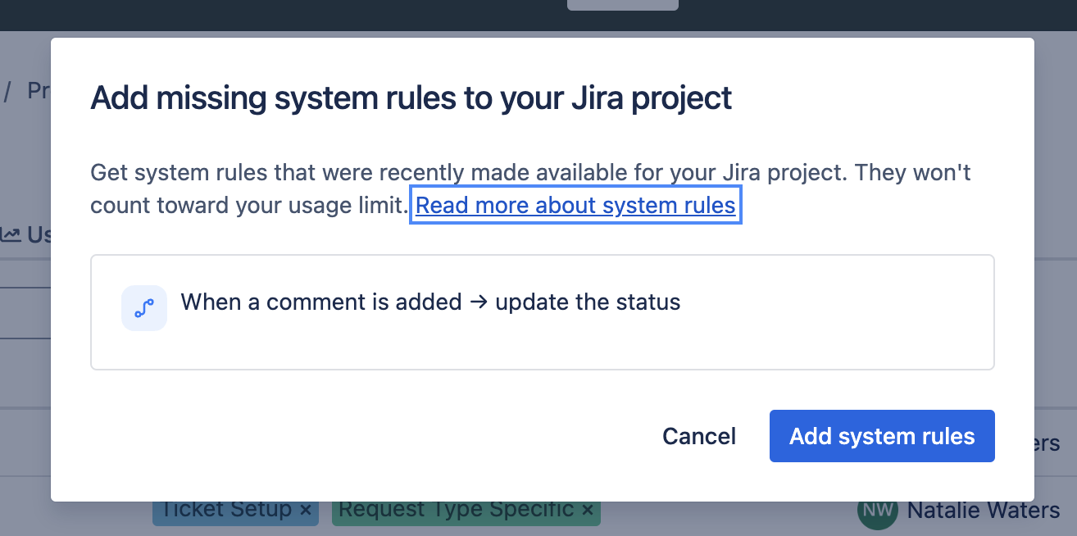1077x536 pixels.
Task: Click the Pr breadcrumb behind the dialog
Action: pyautogui.click(x=39, y=90)
